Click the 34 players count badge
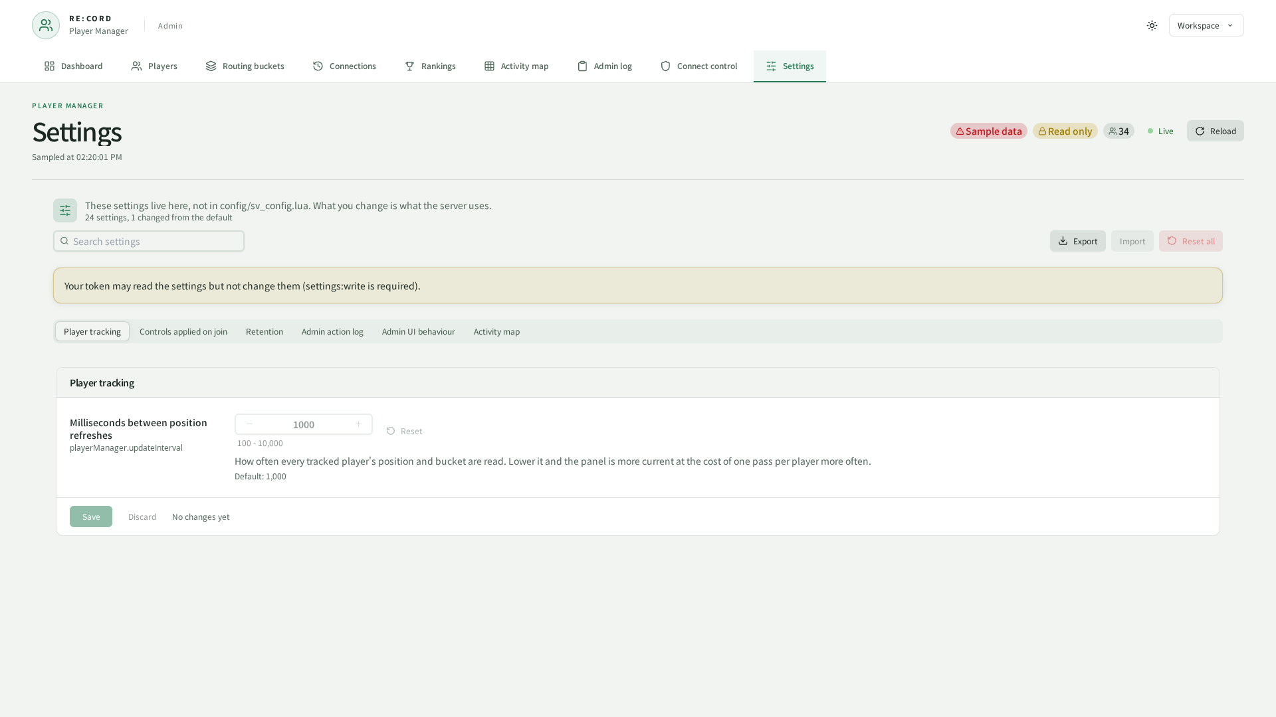This screenshot has height=717, width=1276. pyautogui.click(x=1118, y=131)
